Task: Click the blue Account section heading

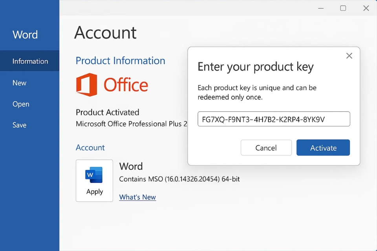Action: pyautogui.click(x=90, y=147)
